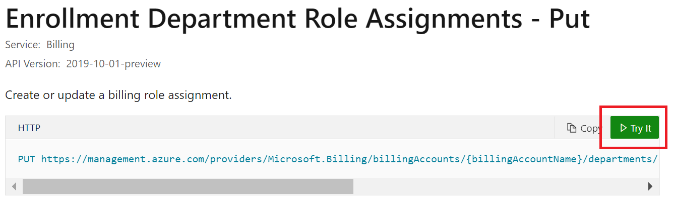Click the empty scrollbar track right of the thumb
The image size is (673, 209).
coord(498,186)
